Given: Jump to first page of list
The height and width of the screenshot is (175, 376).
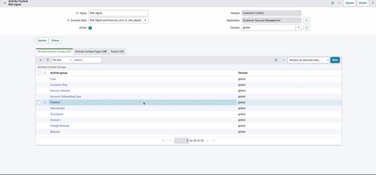Looking at the screenshot, I should [163, 140].
